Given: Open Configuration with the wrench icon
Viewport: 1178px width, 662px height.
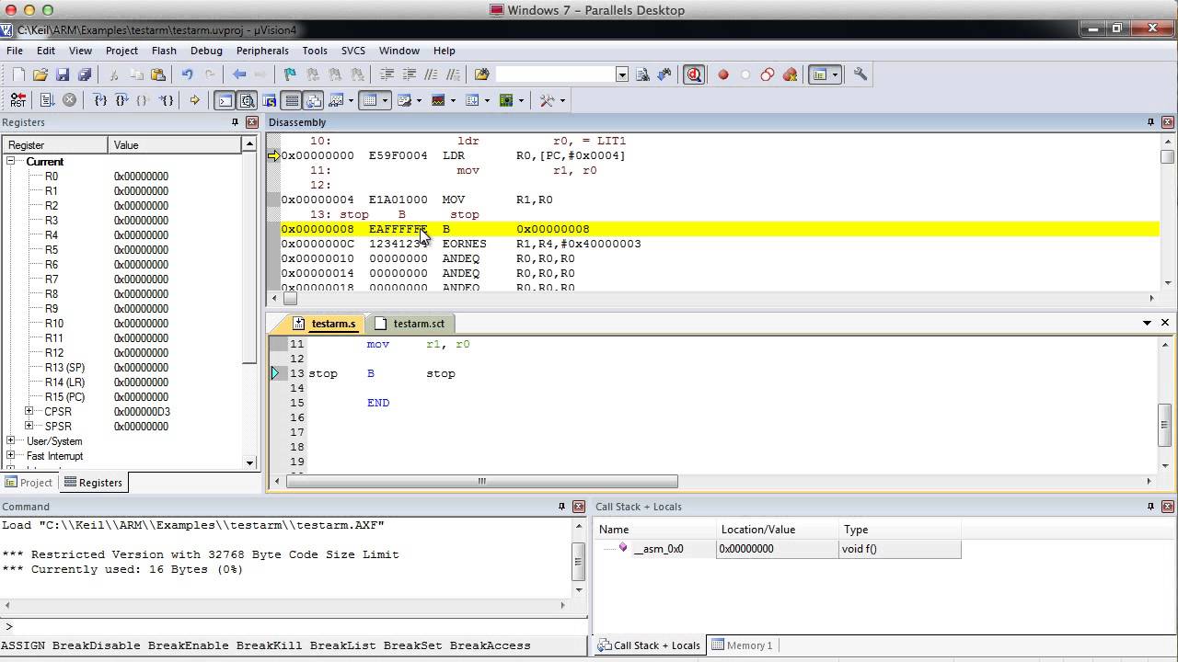Looking at the screenshot, I should click(x=860, y=74).
